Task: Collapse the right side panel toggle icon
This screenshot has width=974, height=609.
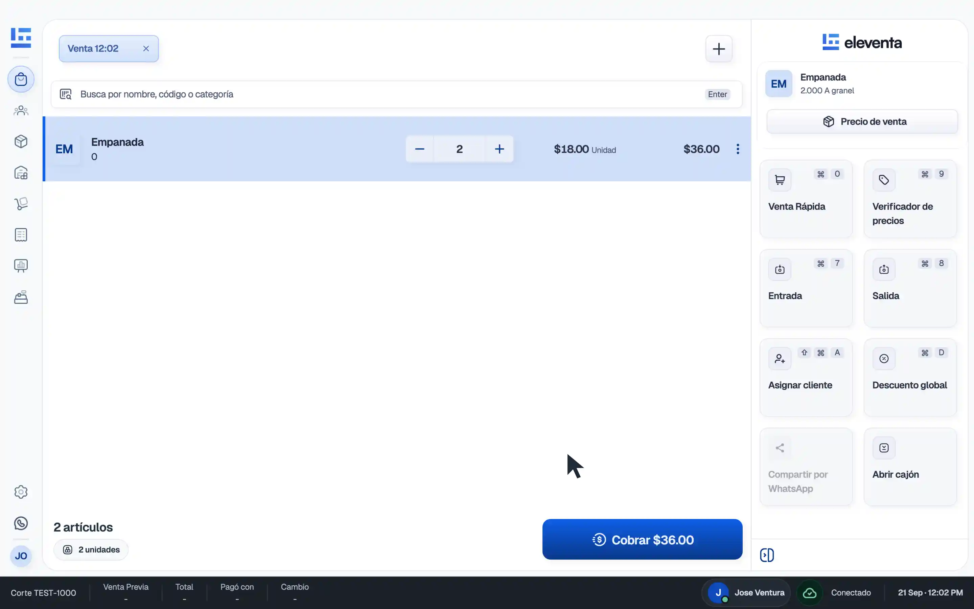Action: [x=767, y=555]
